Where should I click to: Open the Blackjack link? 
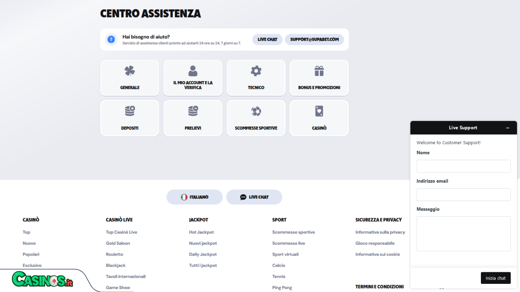tap(116, 265)
